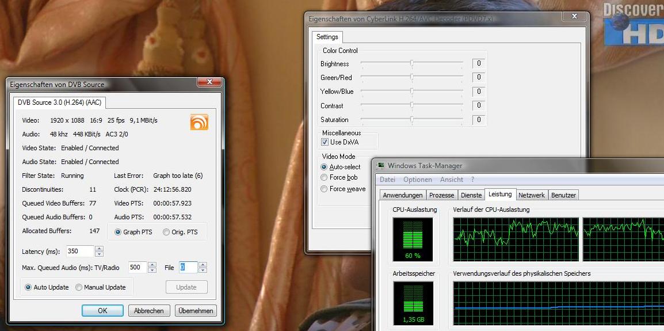Click the orange DVB Source logo icon
Image resolution: width=664 pixels, height=331 pixels.
199,122
